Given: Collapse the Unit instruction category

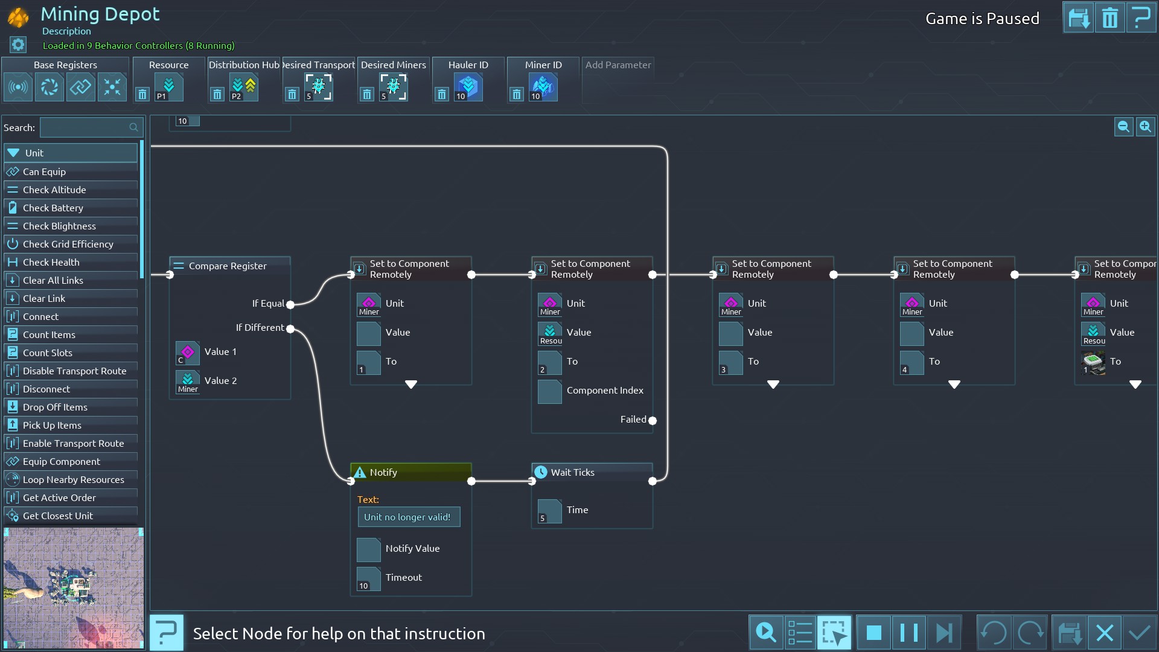Looking at the screenshot, I should pos(13,153).
